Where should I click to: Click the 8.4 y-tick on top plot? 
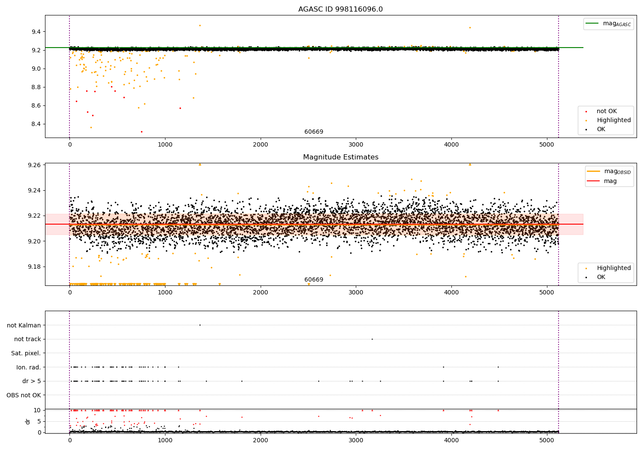click(x=36, y=124)
